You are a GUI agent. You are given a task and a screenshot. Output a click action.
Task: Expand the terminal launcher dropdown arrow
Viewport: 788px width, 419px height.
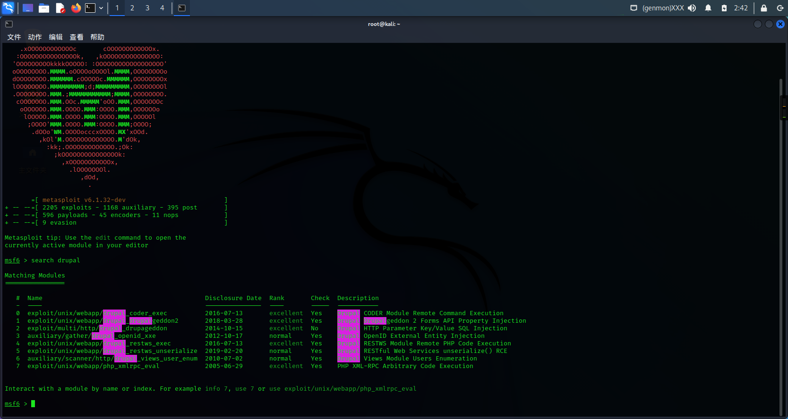pos(101,8)
